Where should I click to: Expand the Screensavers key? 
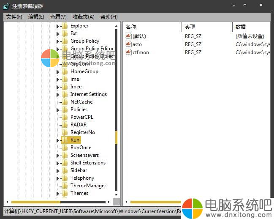58,156
